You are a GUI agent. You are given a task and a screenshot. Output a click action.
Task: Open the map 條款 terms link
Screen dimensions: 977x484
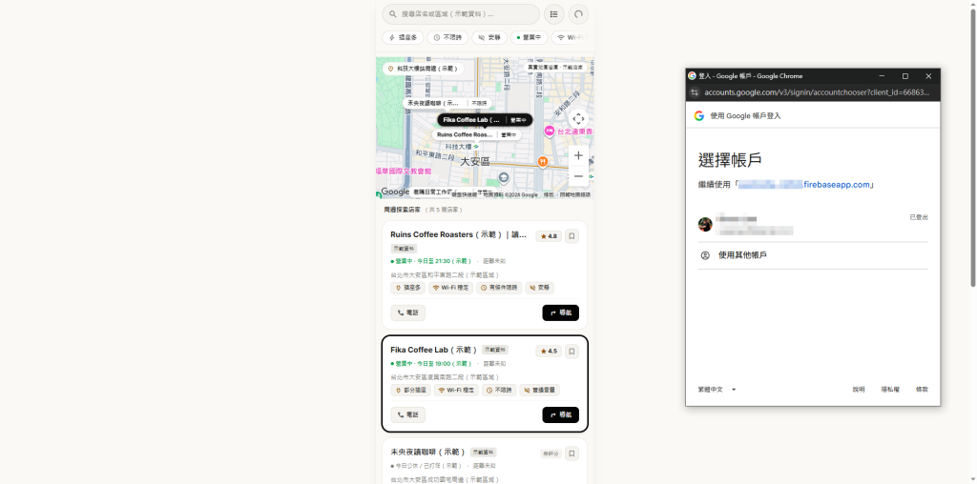coord(549,194)
